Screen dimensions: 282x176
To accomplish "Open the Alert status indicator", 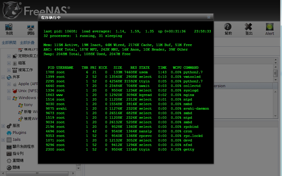I will (x=270, y=29).
